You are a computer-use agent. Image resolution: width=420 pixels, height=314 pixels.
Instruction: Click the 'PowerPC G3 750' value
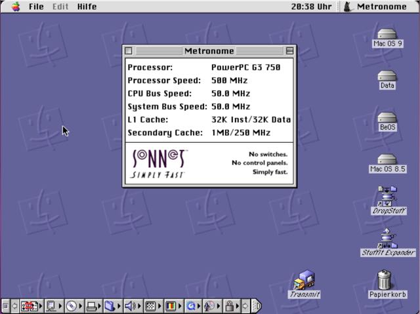coord(246,68)
